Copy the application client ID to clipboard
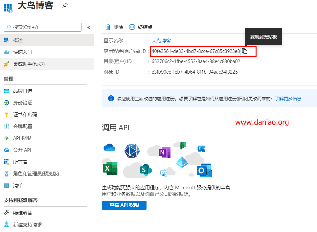Viewport: 317px width, 232px height. click(245, 51)
